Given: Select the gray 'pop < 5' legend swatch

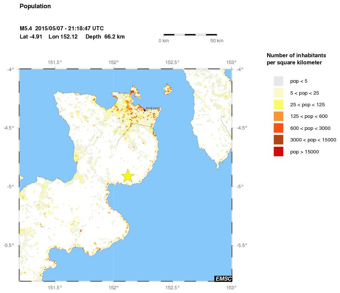Looking at the screenshot, I should click(x=278, y=81).
